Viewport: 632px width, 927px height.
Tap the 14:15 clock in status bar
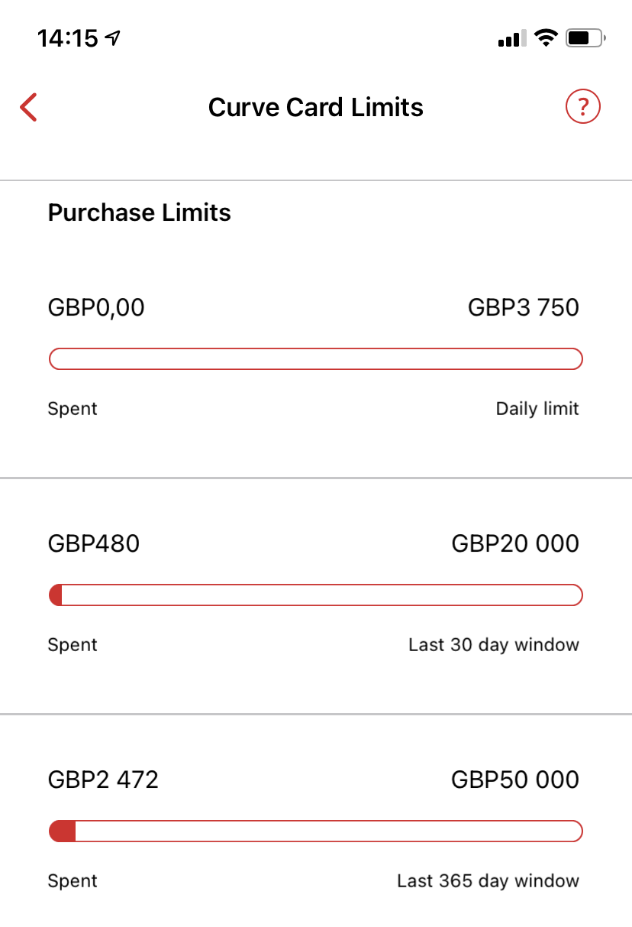[68, 38]
